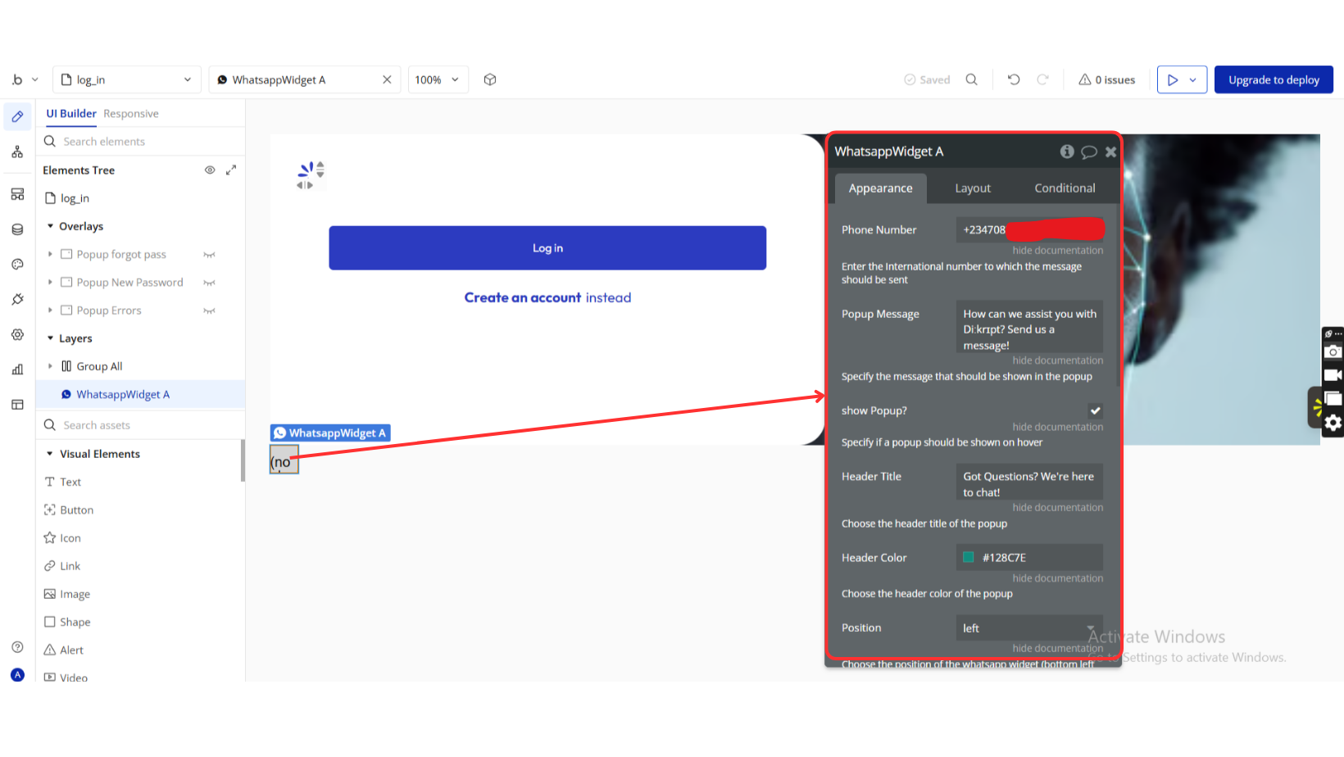Image resolution: width=1344 pixels, height=757 pixels.
Task: Undo the last change
Action: [1014, 79]
